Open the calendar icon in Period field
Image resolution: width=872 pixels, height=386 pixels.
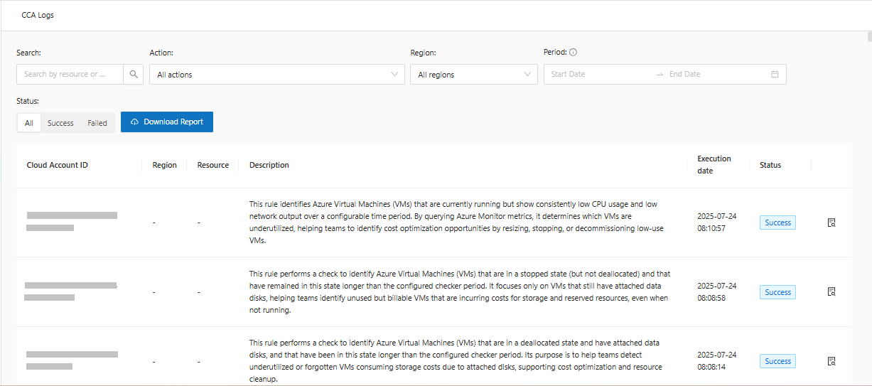click(775, 74)
